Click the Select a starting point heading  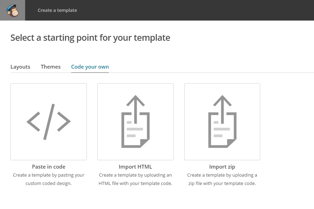click(x=90, y=38)
